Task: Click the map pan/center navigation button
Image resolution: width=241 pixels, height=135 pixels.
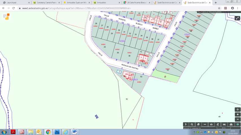Action: click(238, 109)
